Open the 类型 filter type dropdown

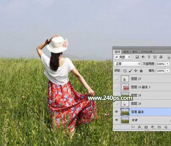pos(122,57)
